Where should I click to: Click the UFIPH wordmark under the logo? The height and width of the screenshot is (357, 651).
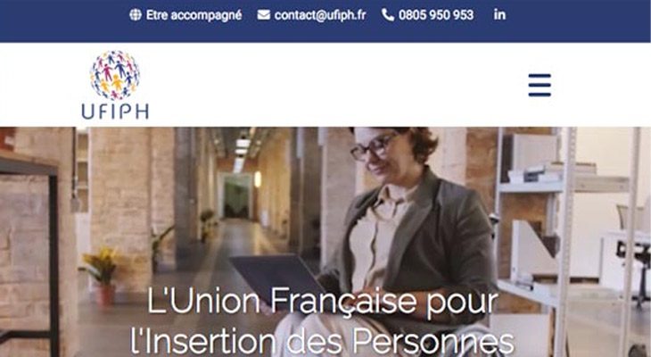[115, 112]
